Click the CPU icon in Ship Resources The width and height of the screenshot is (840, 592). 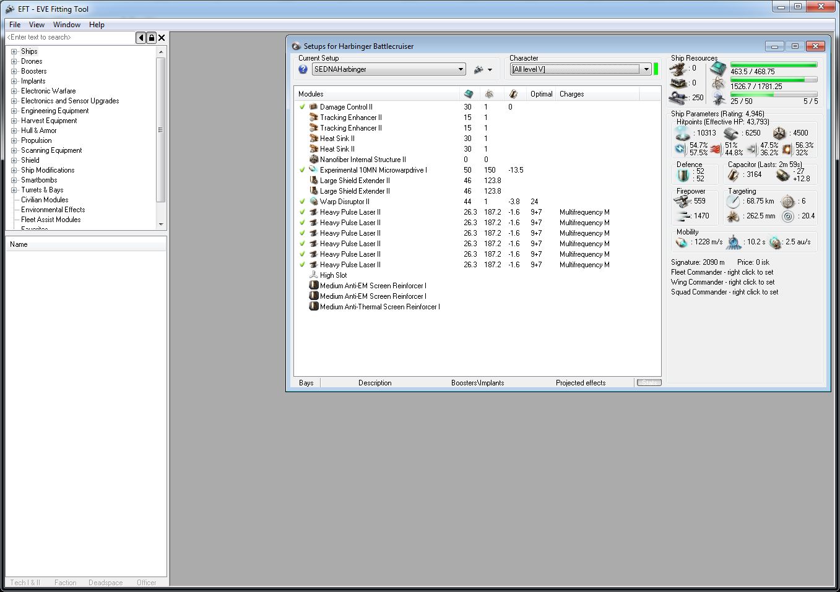(718, 68)
